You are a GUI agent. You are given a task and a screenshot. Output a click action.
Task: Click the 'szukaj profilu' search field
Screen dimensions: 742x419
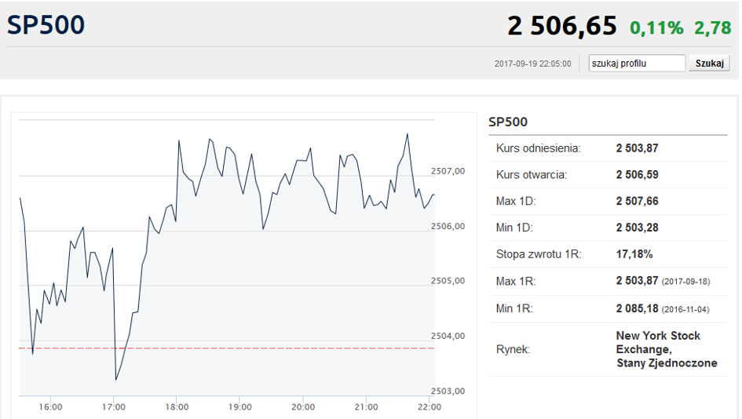click(637, 64)
